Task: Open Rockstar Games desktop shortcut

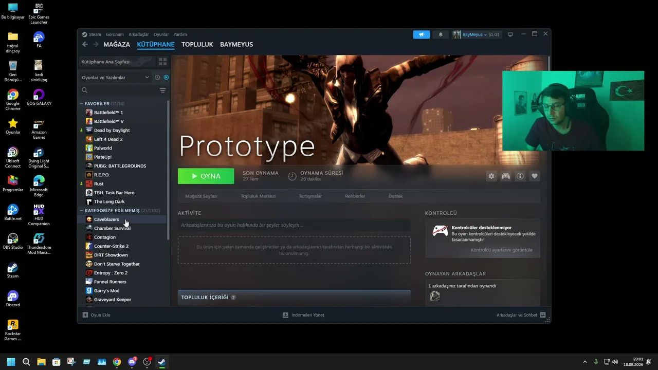Action: point(13,330)
